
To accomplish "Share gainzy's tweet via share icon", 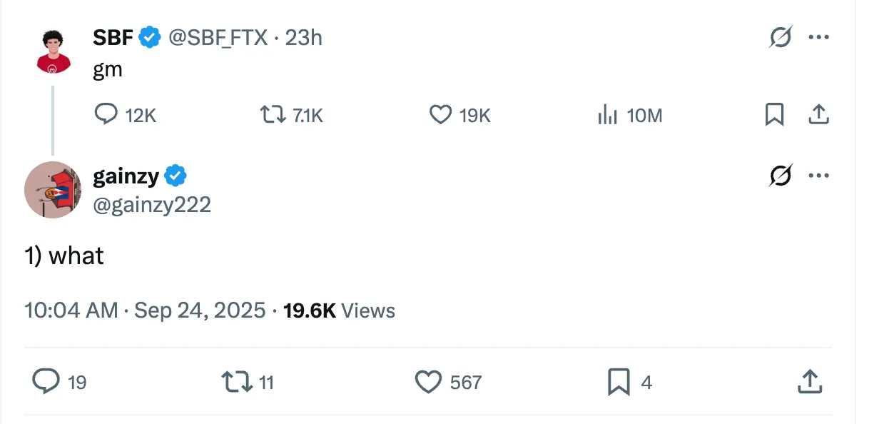I will (809, 382).
